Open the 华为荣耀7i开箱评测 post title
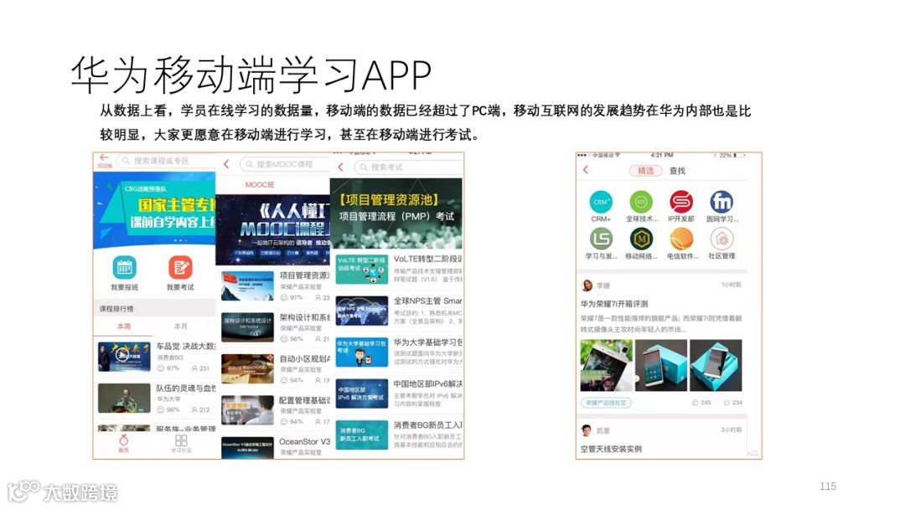Image resolution: width=905 pixels, height=509 pixels. point(614,304)
